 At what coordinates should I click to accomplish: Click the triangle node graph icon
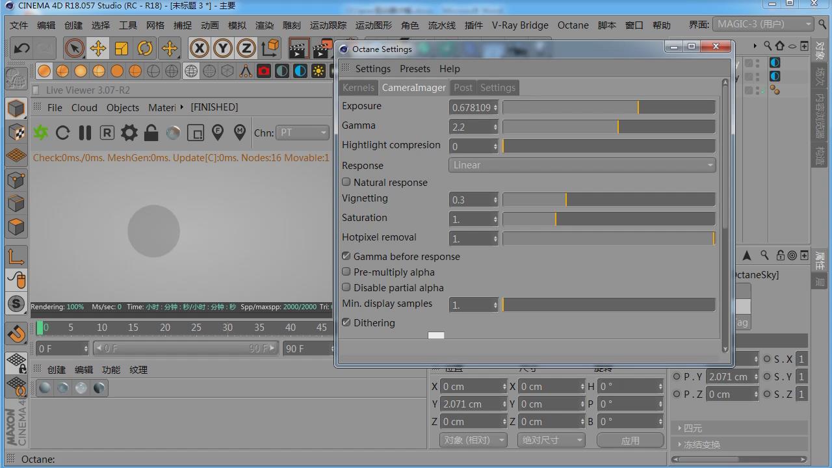[x=246, y=71]
